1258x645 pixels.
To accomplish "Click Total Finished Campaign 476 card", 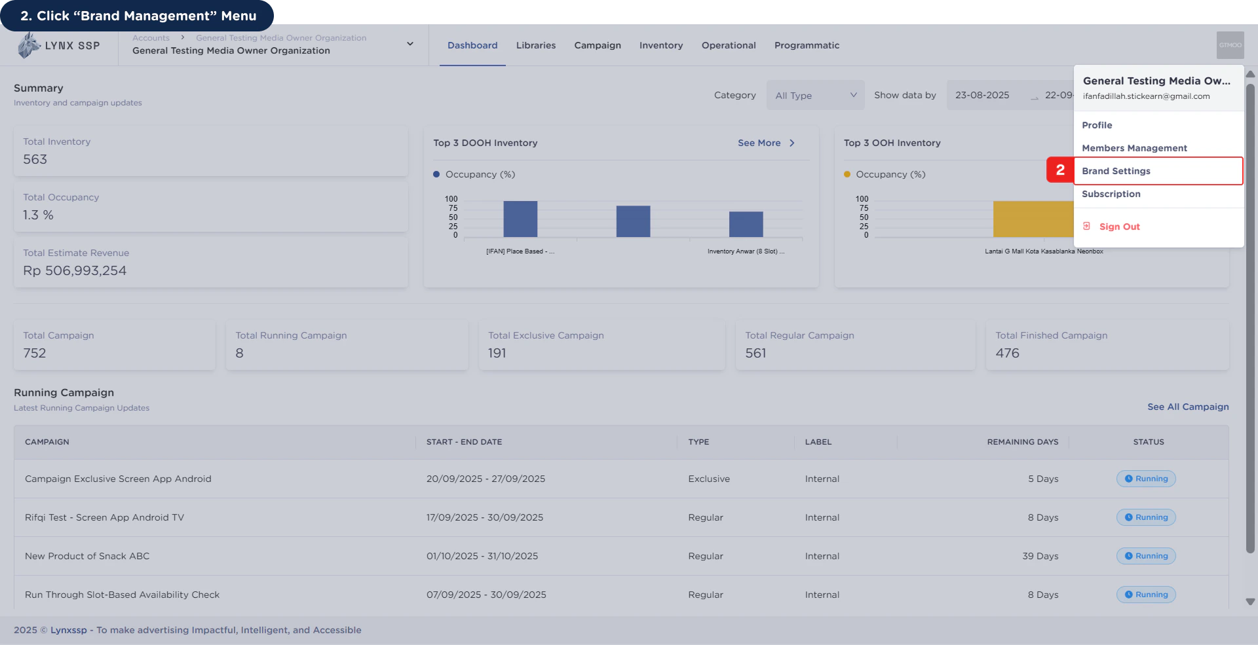I will pos(1107,345).
